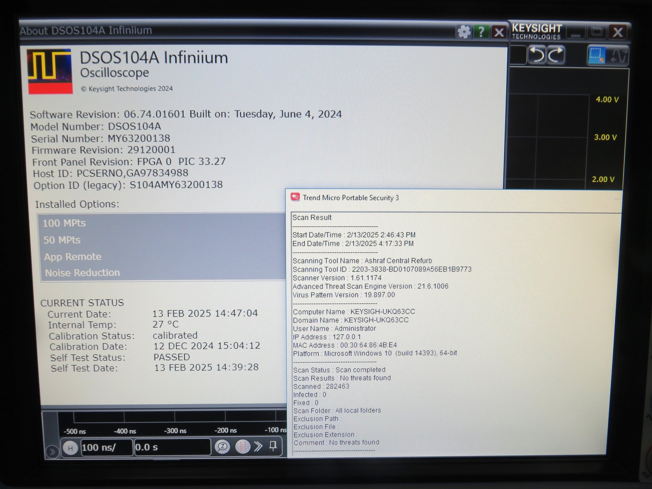Click the DSOS104A Infiniium square-wave logo
The height and width of the screenshot is (489, 652).
[49, 71]
